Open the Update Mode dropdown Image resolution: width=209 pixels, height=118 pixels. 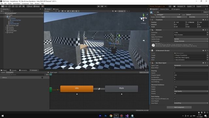coord(191,39)
